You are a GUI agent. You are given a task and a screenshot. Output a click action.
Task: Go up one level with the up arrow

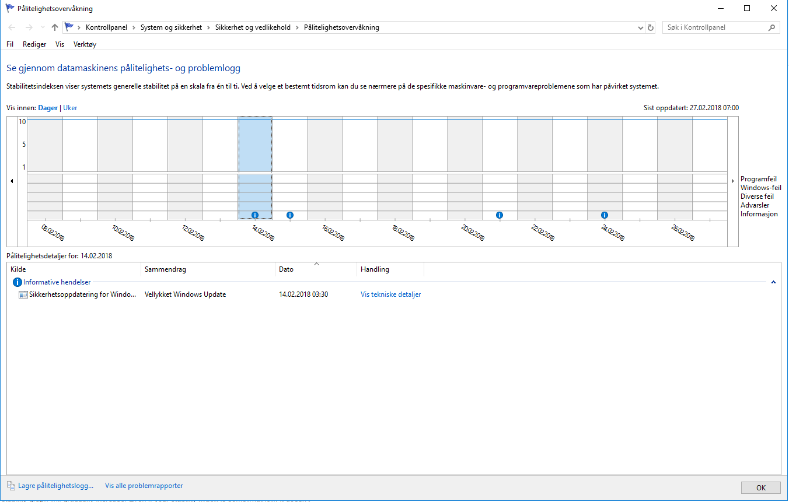[55, 27]
